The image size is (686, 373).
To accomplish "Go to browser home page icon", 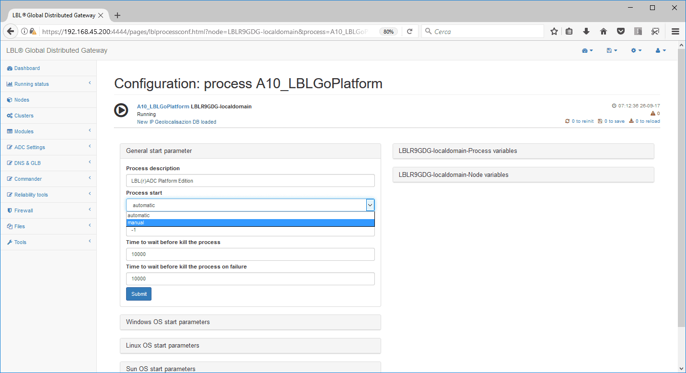I will click(x=604, y=31).
